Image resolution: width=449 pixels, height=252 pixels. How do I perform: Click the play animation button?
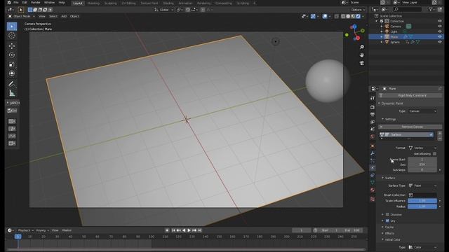coord(189,230)
